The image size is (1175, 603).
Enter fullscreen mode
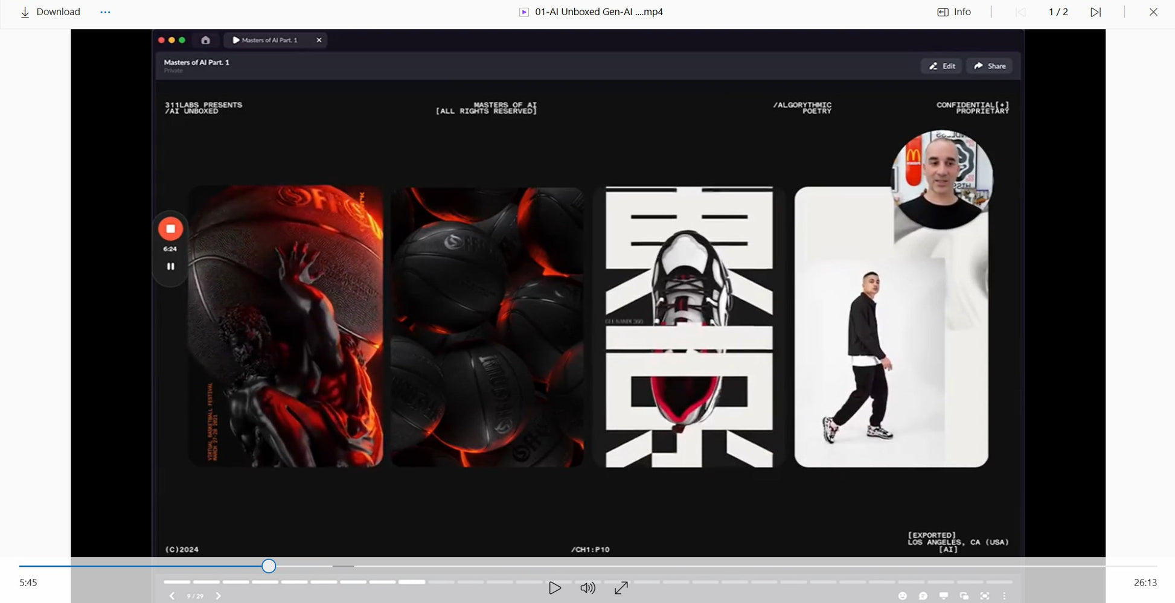[621, 588]
